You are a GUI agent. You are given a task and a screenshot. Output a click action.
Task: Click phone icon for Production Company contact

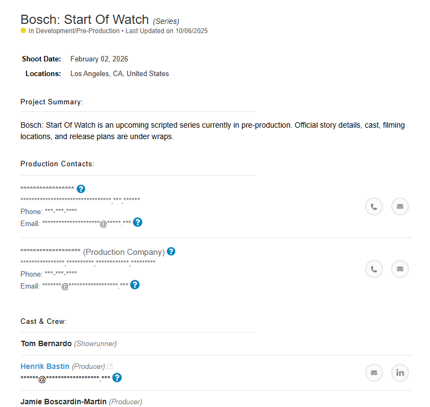(x=374, y=269)
